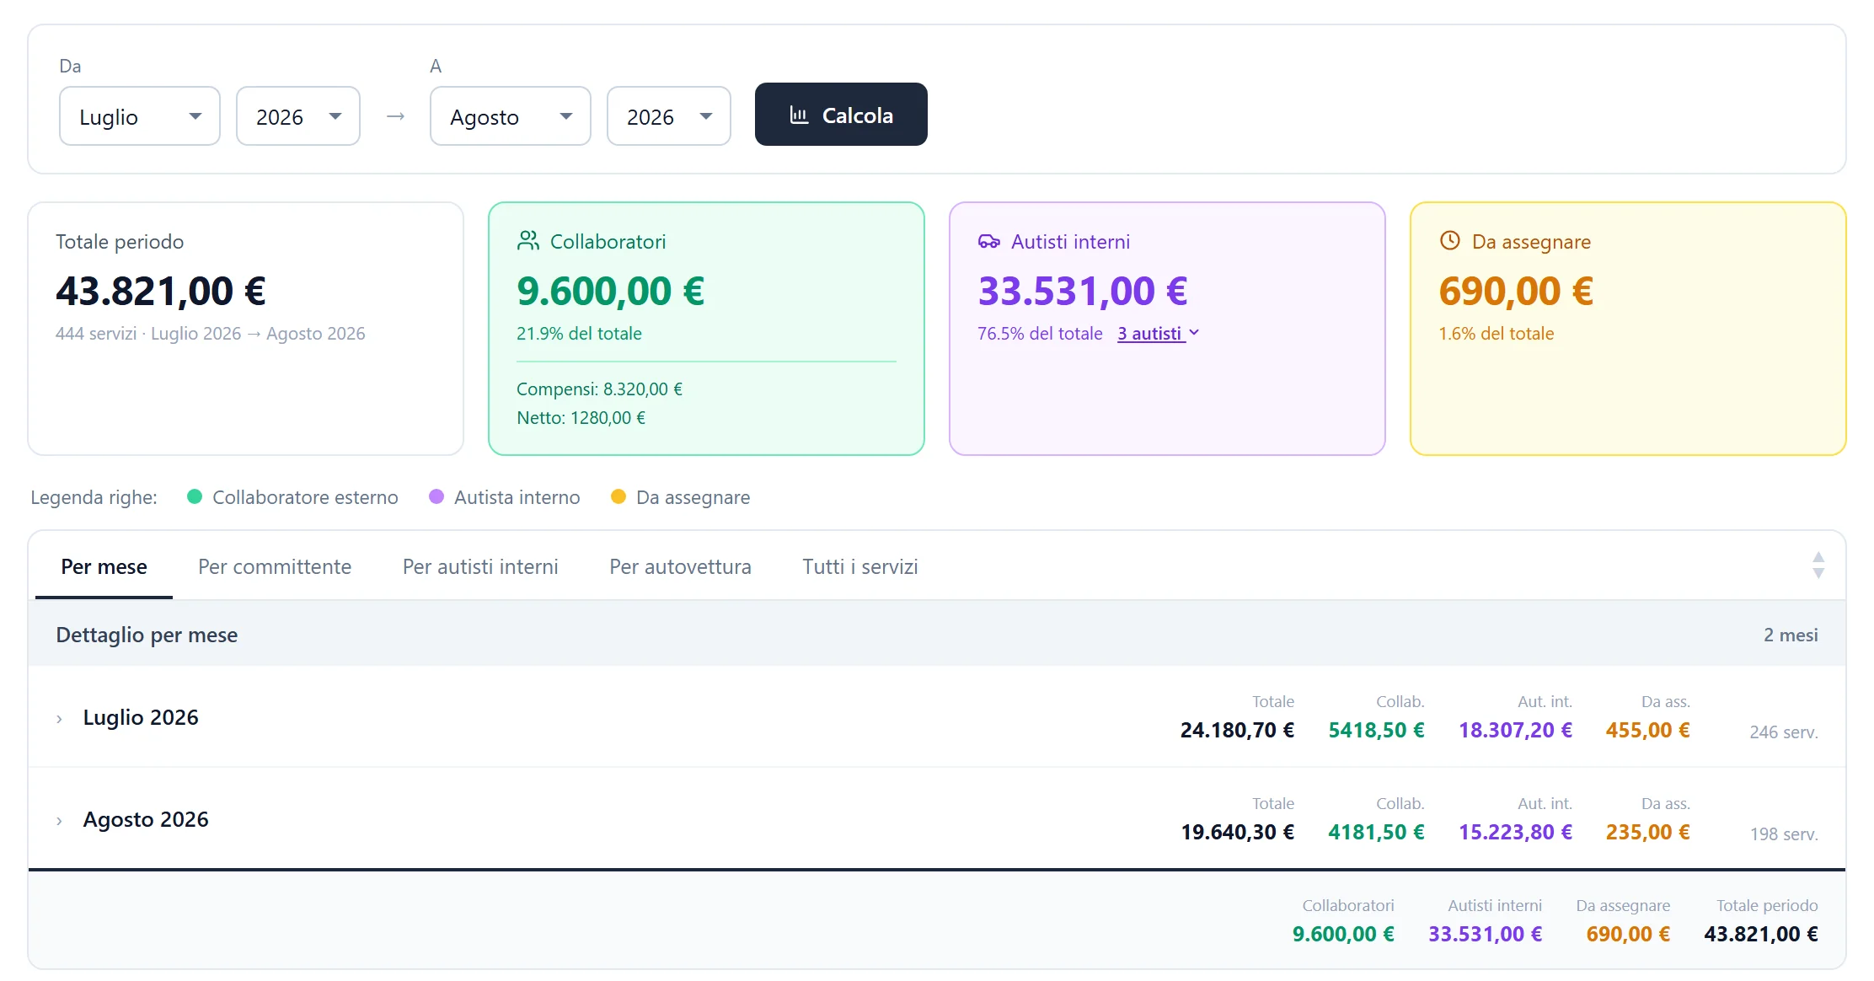Click the 2 mesi label
The image size is (1874, 981).
[x=1791, y=635]
